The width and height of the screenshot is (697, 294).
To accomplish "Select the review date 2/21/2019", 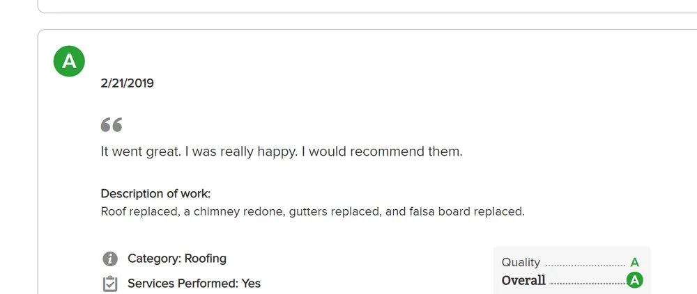I will click(x=128, y=83).
